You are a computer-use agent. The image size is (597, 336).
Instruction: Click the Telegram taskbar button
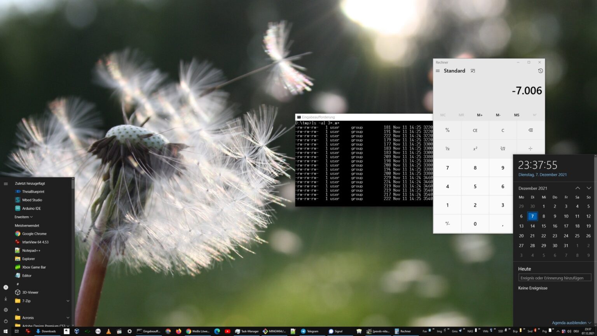[x=309, y=331]
